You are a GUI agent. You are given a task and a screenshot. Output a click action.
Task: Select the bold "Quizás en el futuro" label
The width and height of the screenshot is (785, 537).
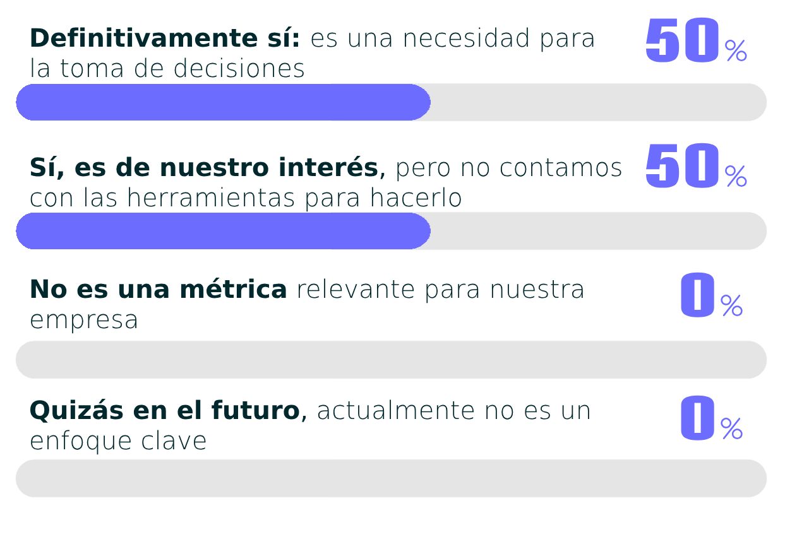pyautogui.click(x=165, y=411)
